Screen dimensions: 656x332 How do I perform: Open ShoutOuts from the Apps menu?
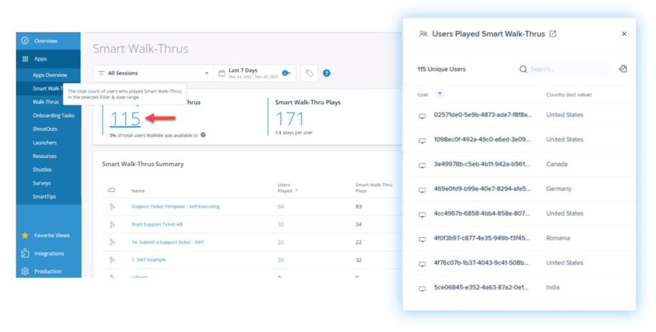click(x=45, y=129)
